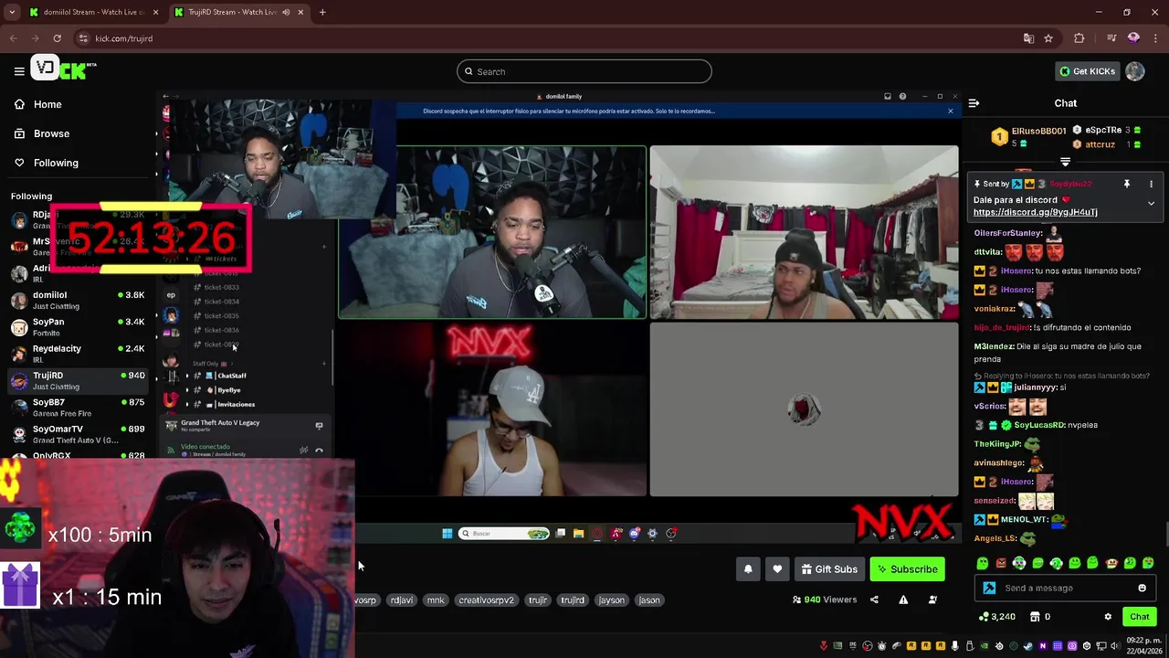This screenshot has width=1169, height=658.
Task: Bookmark this page with star icon
Action: tap(1048, 38)
